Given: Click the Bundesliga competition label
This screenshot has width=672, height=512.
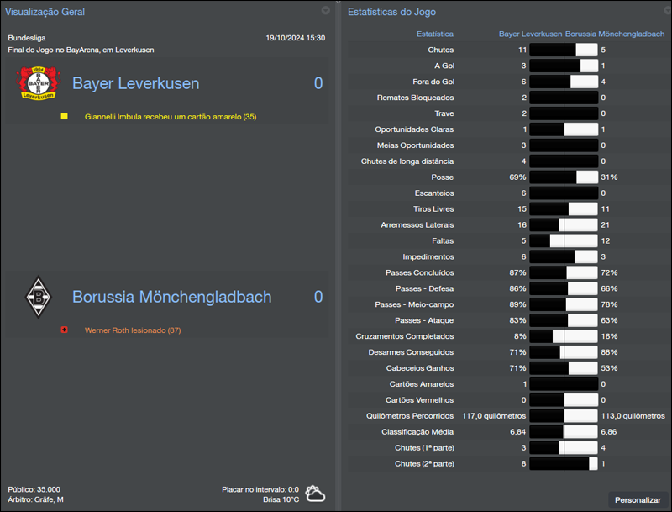Looking at the screenshot, I should click(25, 37).
